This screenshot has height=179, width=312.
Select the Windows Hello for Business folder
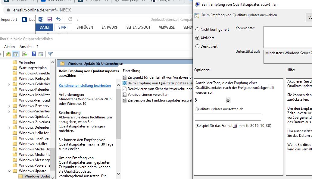click(34, 133)
